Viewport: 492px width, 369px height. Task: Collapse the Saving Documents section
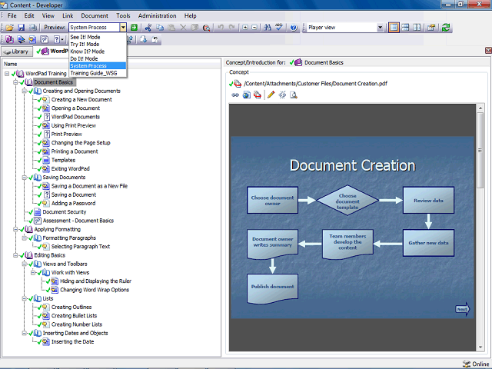24,178
